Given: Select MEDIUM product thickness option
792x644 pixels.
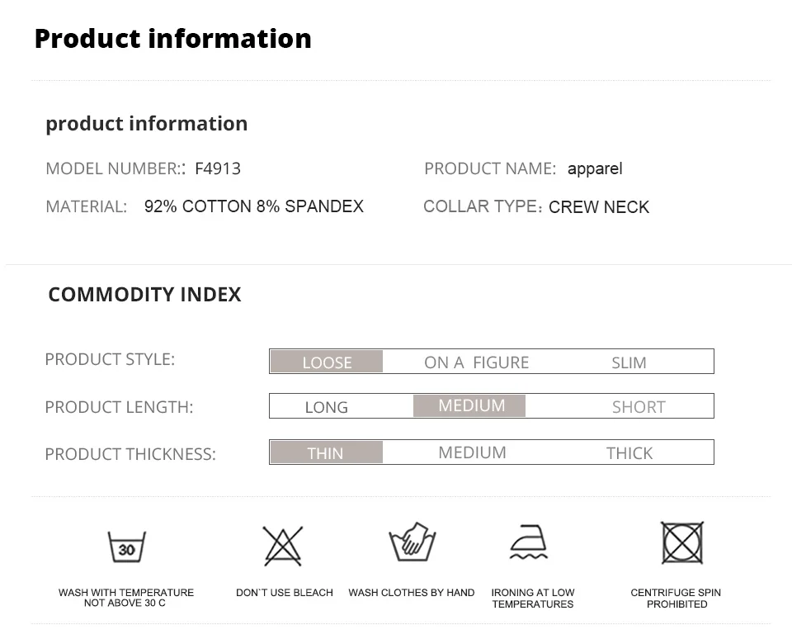Looking at the screenshot, I should click(472, 452).
